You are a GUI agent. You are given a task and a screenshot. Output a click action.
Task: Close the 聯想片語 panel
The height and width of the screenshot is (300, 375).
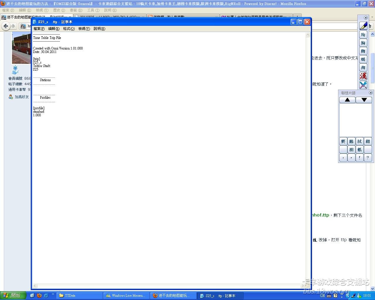tap(371, 93)
